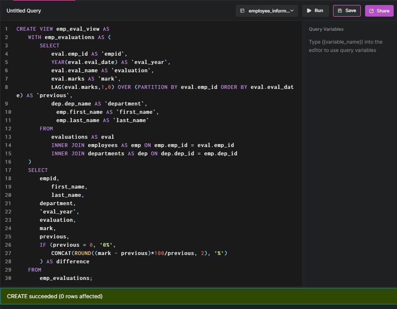Click the table icon in database selector
Image resolution: width=397 pixels, height=309 pixels.
coord(242,11)
